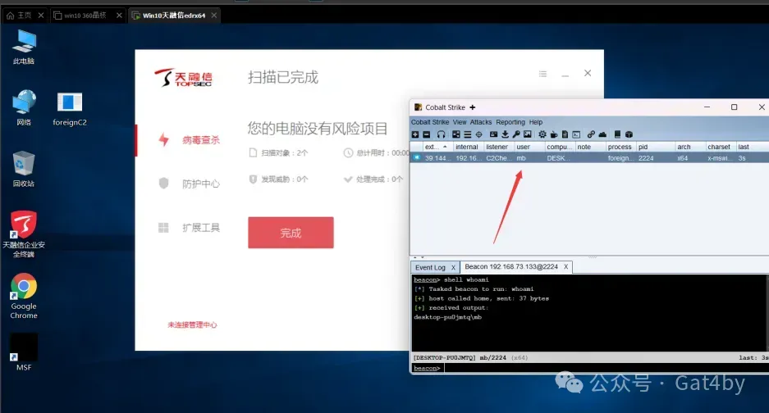Sort by the internal column header

click(x=469, y=147)
